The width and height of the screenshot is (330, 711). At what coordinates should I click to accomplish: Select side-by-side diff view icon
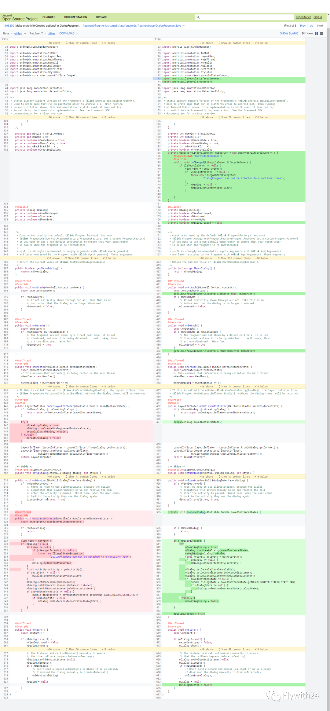[x=317, y=34]
